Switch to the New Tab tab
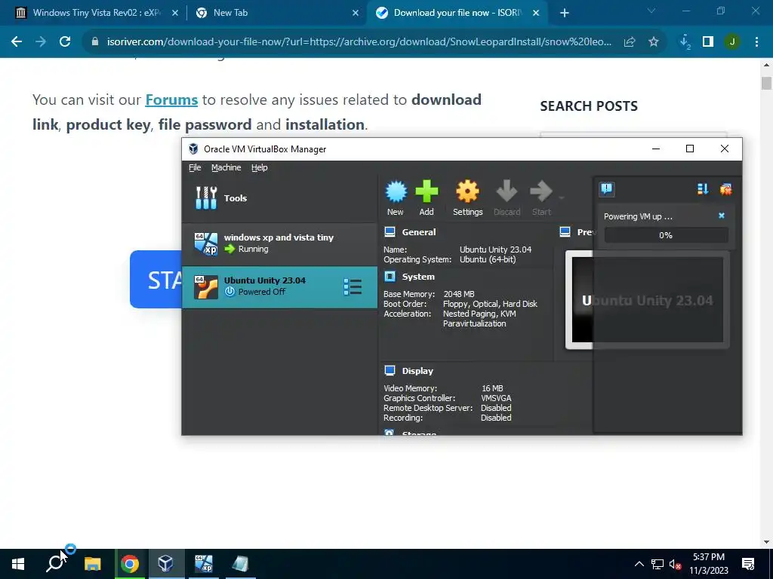This screenshot has width=773, height=579. 276,13
